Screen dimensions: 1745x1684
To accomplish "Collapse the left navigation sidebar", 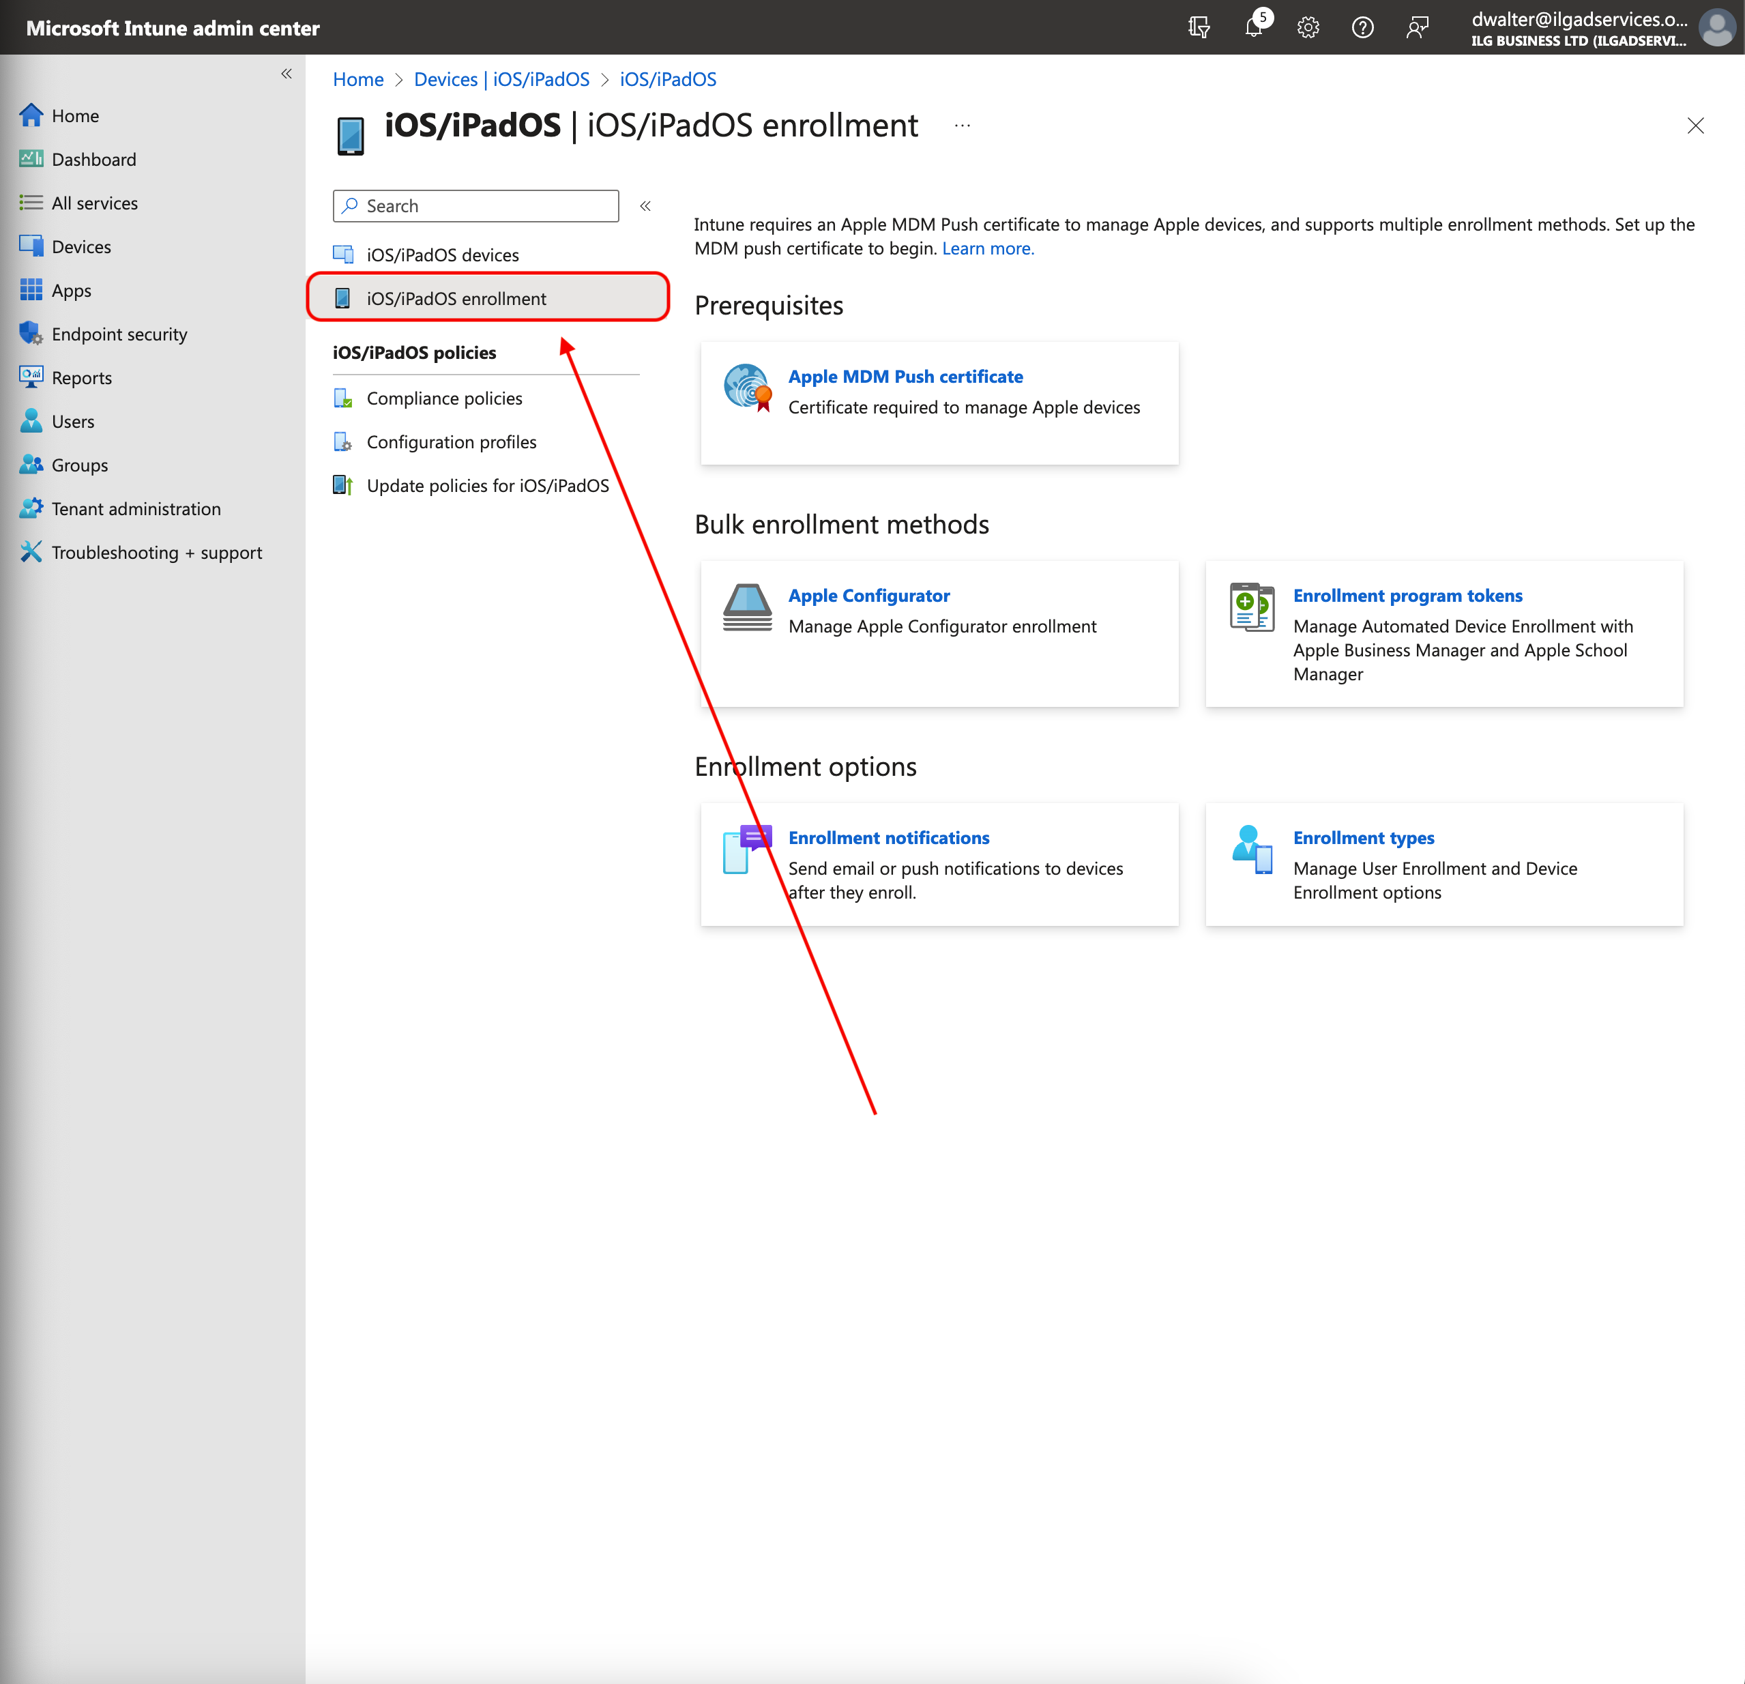I will tap(287, 74).
